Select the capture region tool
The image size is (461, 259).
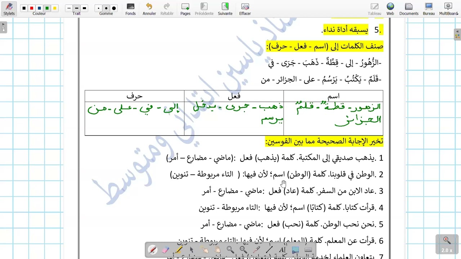tap(295, 250)
